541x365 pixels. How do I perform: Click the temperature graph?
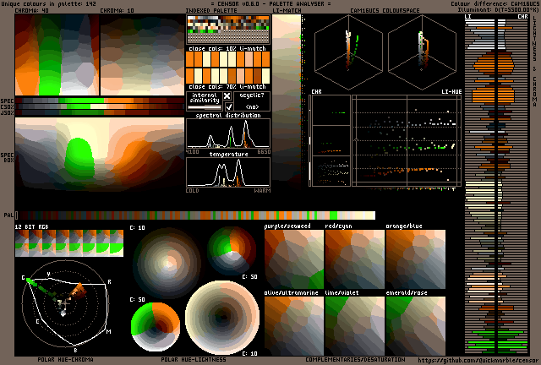[228, 172]
